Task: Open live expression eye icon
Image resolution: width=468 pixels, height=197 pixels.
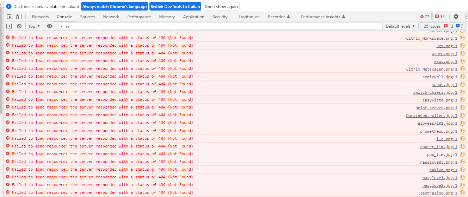Action: click(x=50, y=26)
